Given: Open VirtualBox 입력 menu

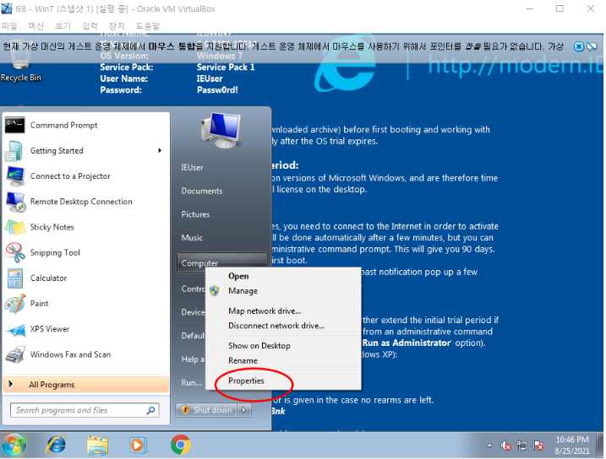Looking at the screenshot, I should click(90, 26).
